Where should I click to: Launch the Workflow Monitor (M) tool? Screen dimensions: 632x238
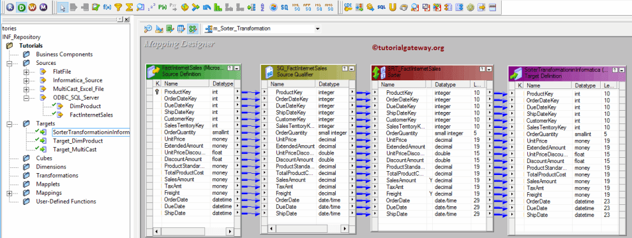[43, 7]
